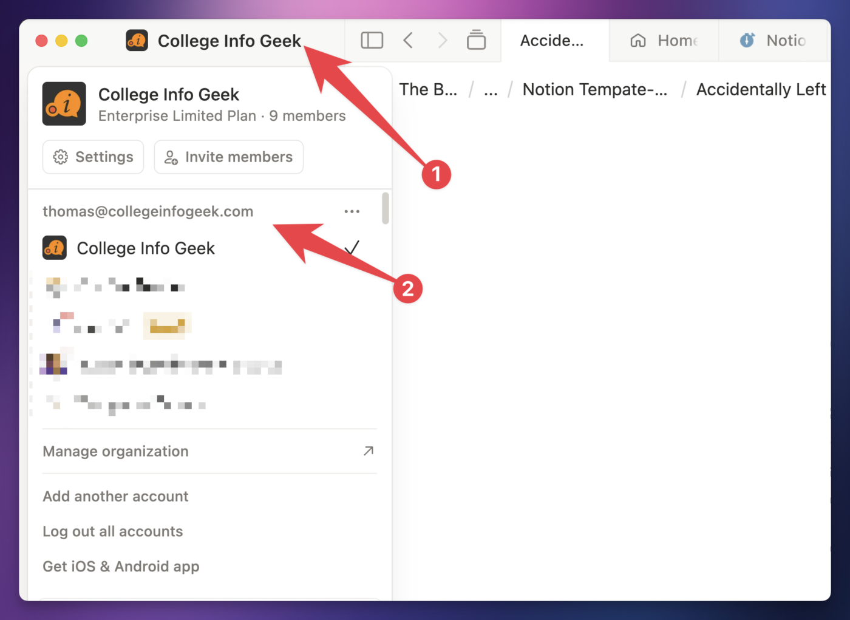Click Get iOS & Android app
Screen dimensions: 850x620
tap(121, 566)
